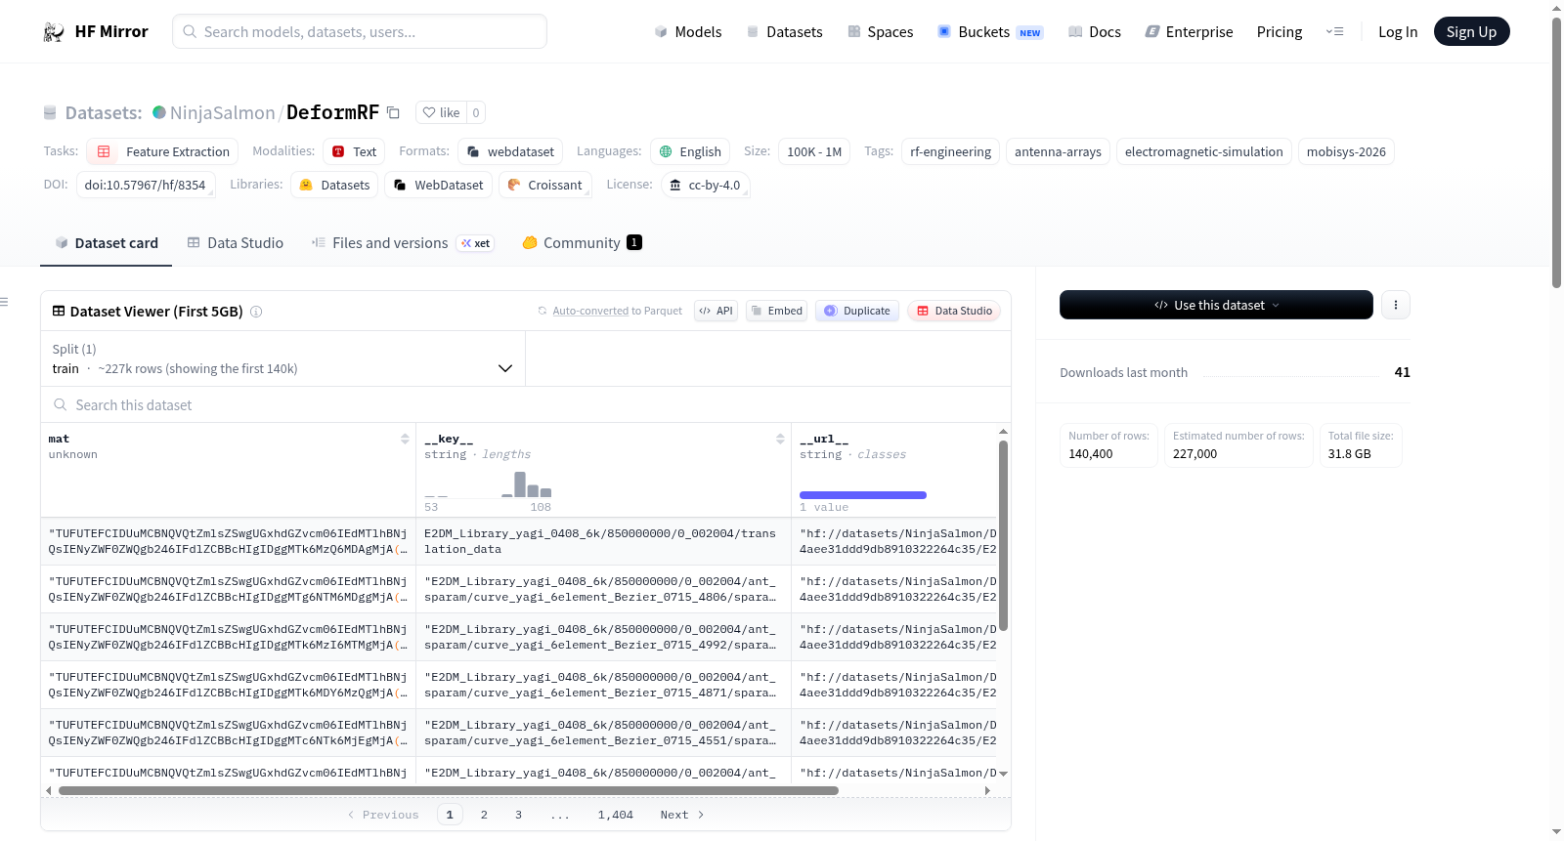Click the Search this dataset field
Screen dimensions: 1564x841
[526, 405]
